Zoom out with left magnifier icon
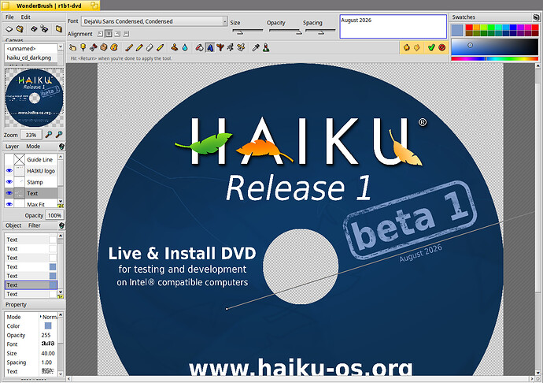The width and height of the screenshot is (543, 383). coord(49,134)
